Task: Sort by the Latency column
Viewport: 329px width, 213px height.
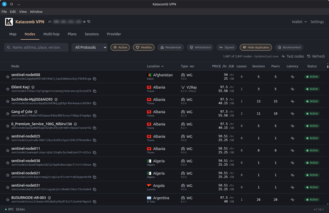Action: [x=293, y=66]
